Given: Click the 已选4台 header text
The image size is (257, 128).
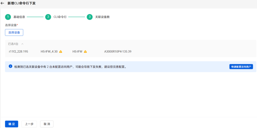Looking at the screenshot, I should (x=13, y=44).
